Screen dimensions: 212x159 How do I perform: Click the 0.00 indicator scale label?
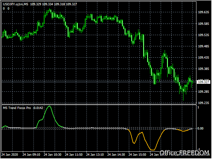click(x=200, y=129)
